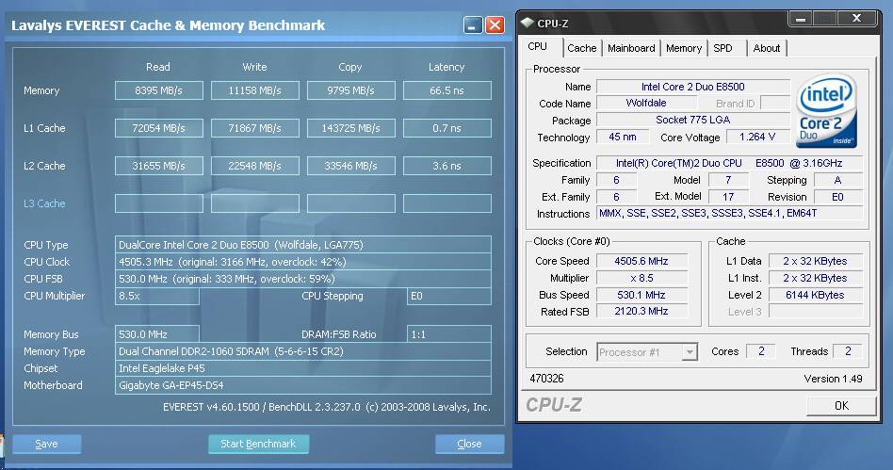The width and height of the screenshot is (893, 470).
Task: Click the processor Name Intel Core 2 Duo E8500
Action: pyautogui.click(x=693, y=87)
